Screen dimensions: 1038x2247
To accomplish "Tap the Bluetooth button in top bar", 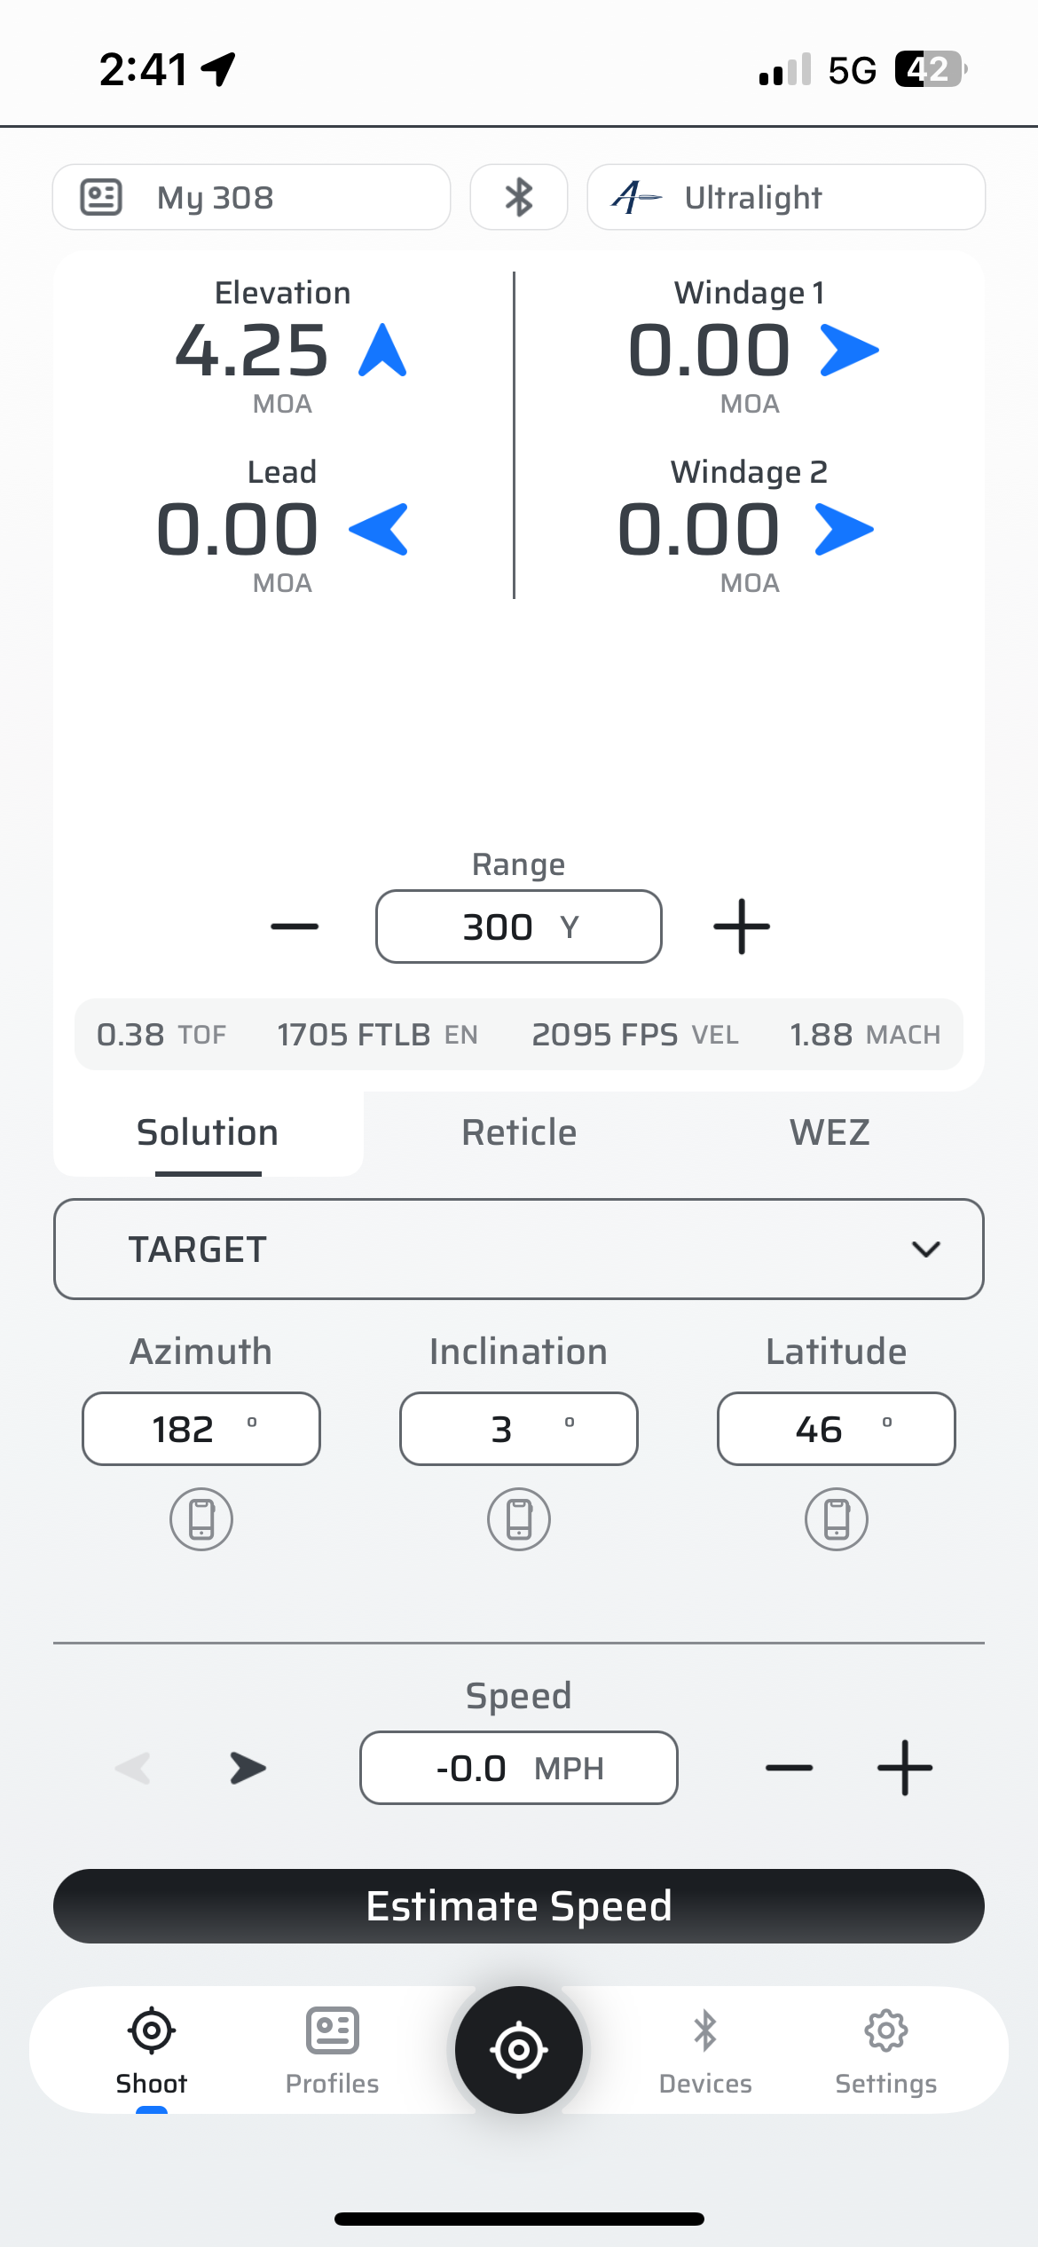I will pyautogui.click(x=518, y=197).
